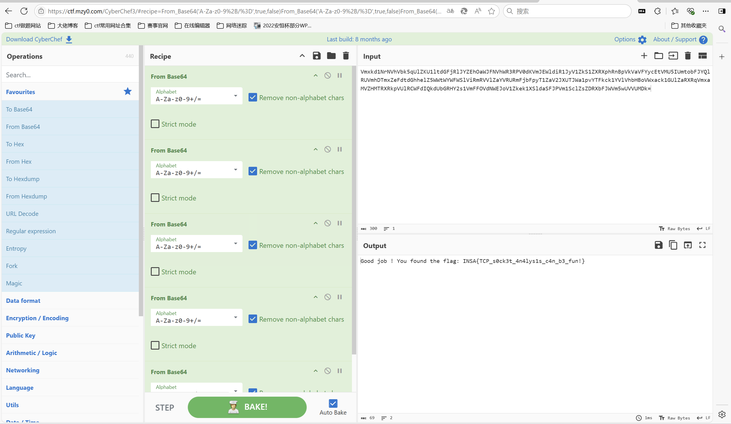Viewport: 731px width, 424px height.
Task: Toggle Remove non-alphabet chars in first operation
Action: click(253, 97)
